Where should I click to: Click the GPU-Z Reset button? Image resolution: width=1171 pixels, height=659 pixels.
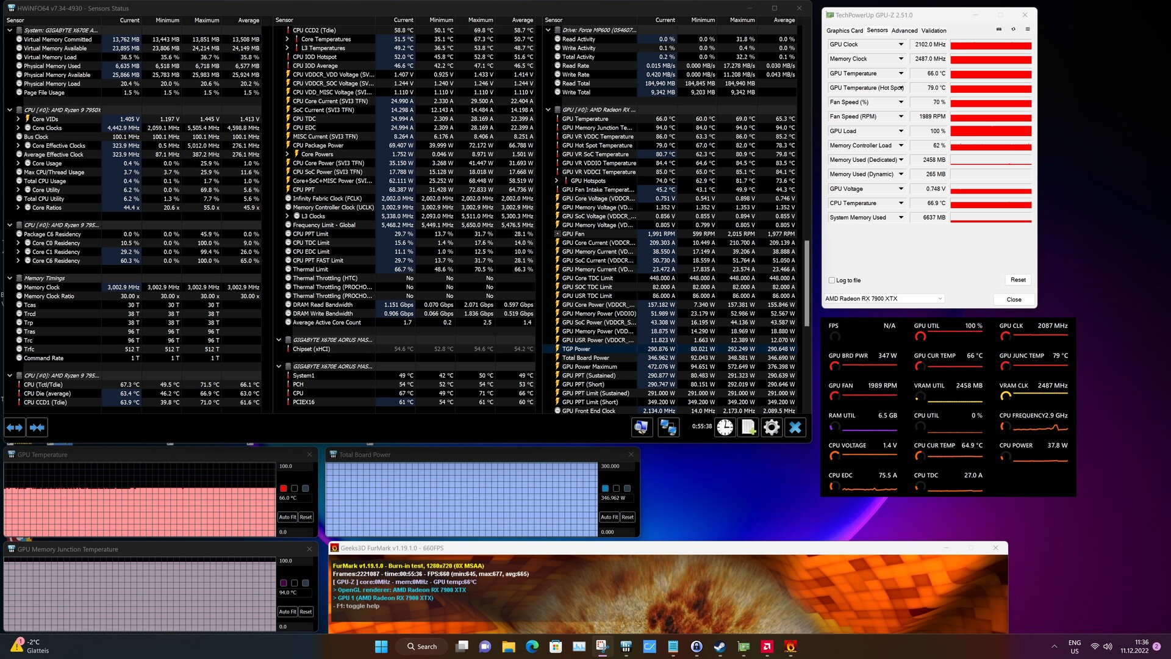coord(1018,279)
